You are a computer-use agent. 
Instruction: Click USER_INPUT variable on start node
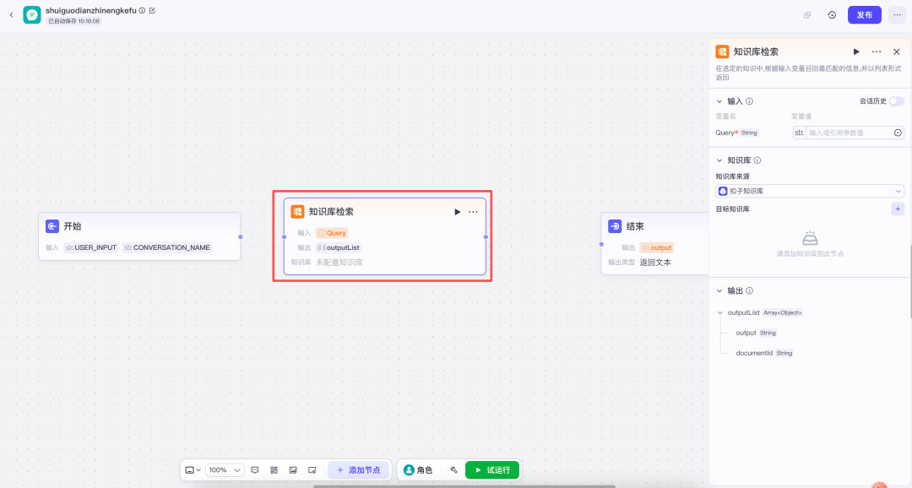pos(91,247)
